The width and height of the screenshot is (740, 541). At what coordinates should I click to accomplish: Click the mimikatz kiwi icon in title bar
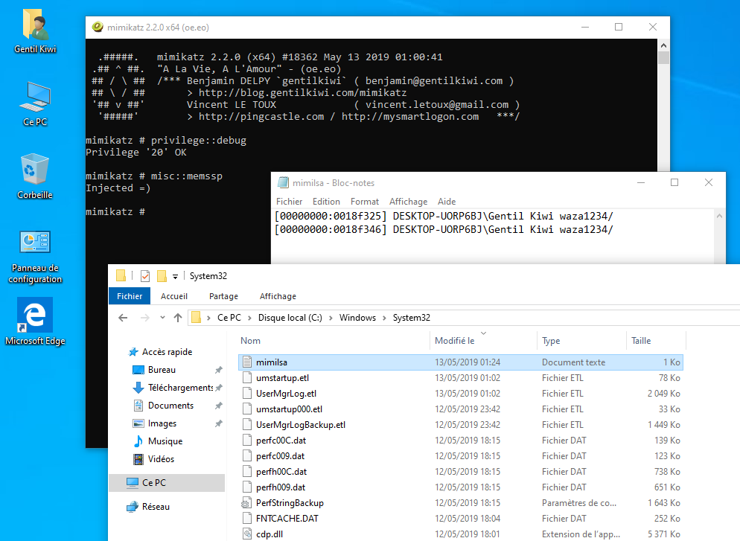click(x=98, y=27)
